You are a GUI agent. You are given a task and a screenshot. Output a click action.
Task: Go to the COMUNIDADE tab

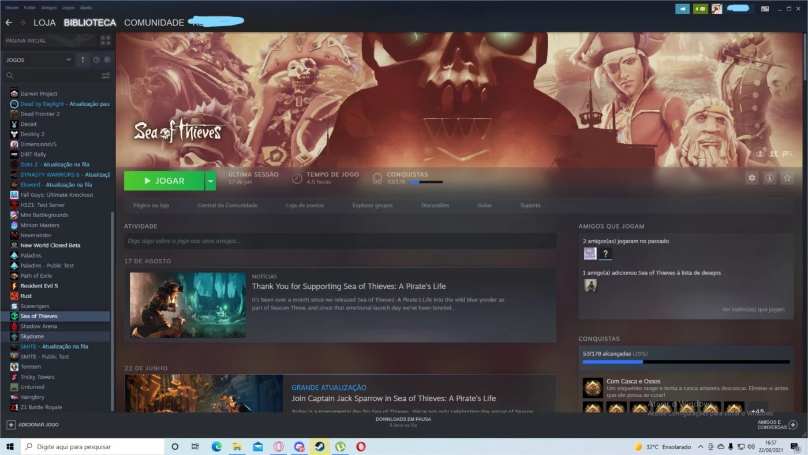pos(154,23)
